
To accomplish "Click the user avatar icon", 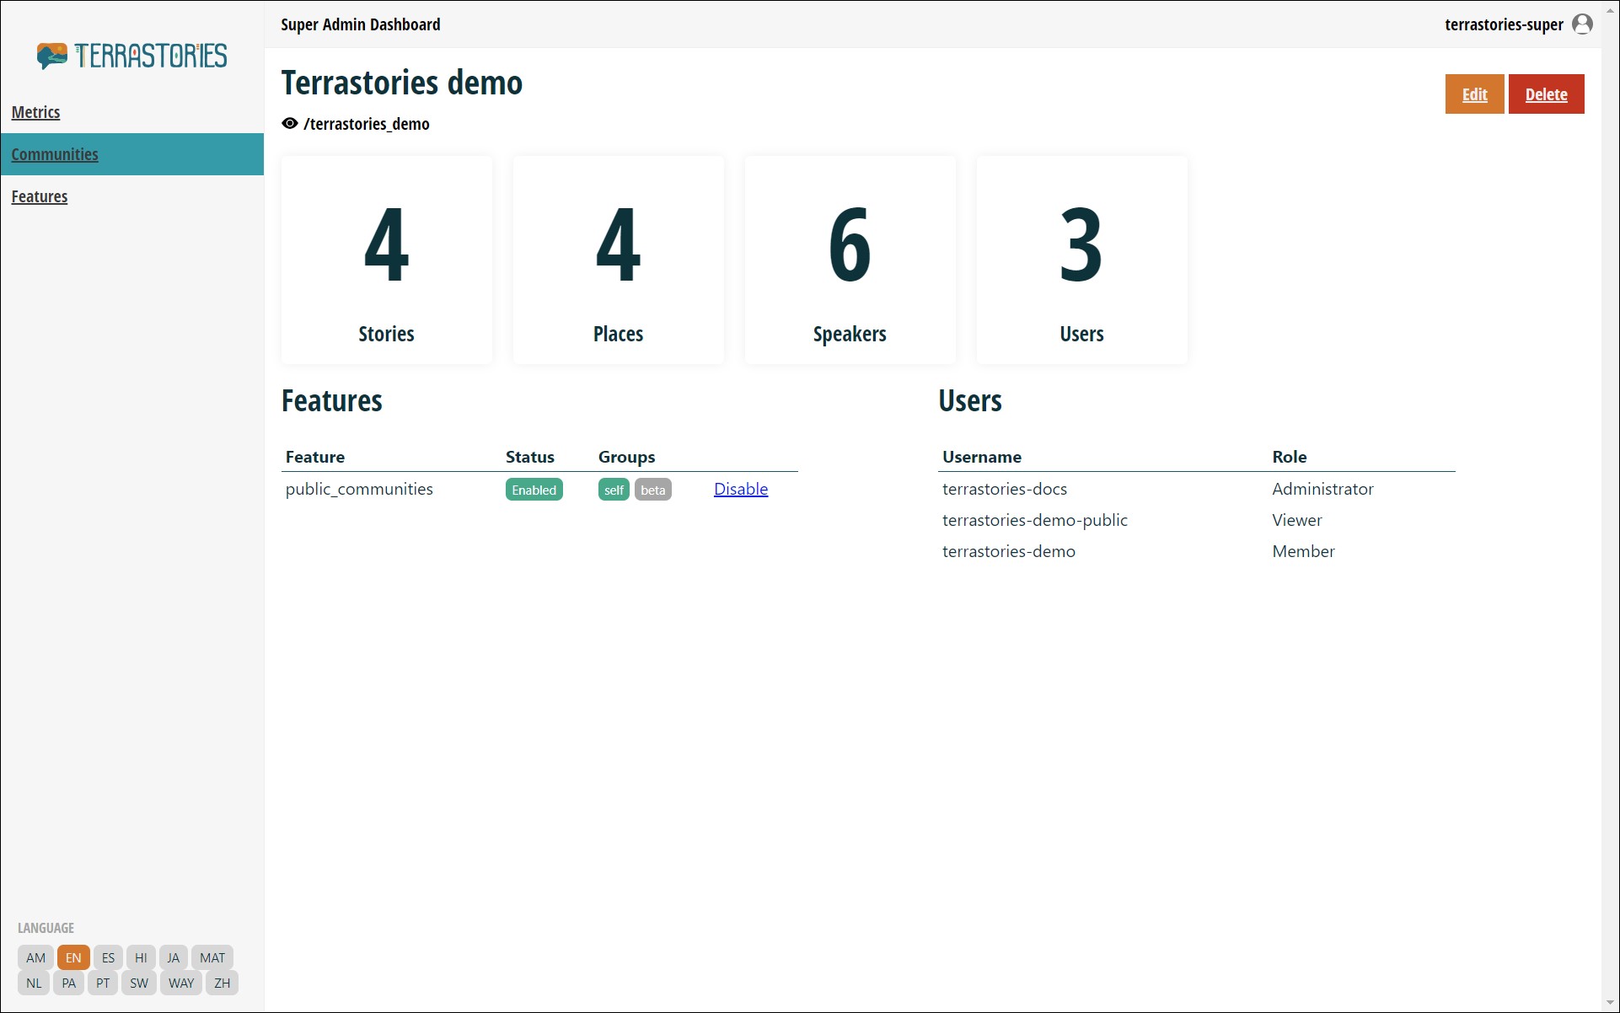I will pos(1582,24).
